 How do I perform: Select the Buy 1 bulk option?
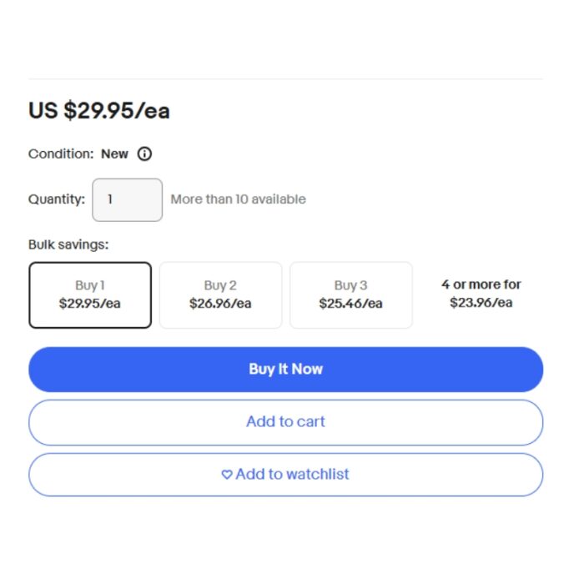pyautogui.click(x=90, y=295)
